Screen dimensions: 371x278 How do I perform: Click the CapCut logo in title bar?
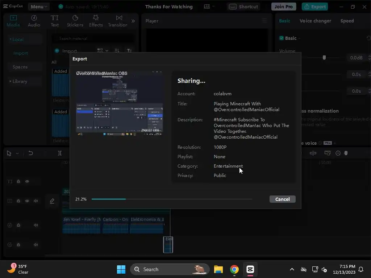(13, 6)
